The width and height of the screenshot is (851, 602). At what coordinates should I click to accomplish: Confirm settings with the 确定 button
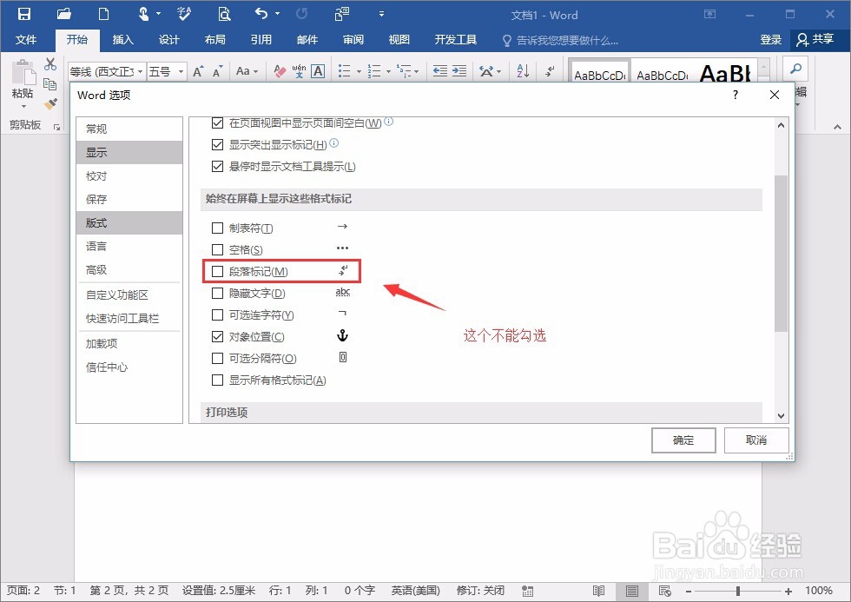(683, 440)
